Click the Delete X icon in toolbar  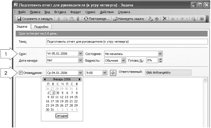164,19
